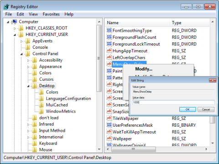Click the HKEY_CURRENT_USER folder icon
The image size is (219, 164).
point(21,35)
